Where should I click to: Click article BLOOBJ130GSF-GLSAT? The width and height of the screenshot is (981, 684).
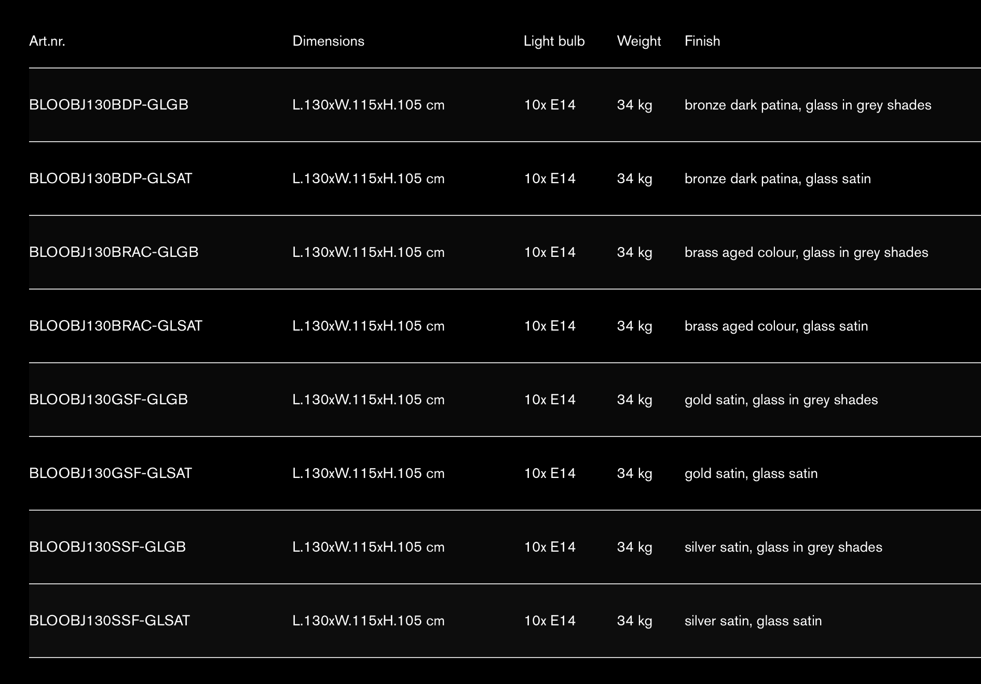(111, 473)
